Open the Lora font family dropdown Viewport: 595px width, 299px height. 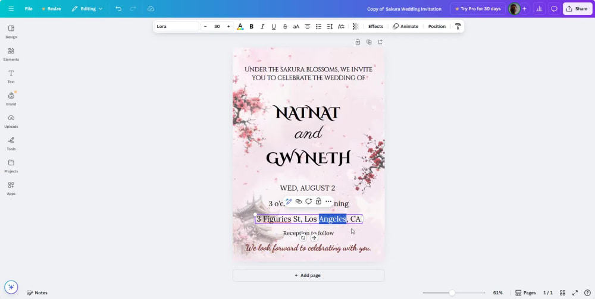click(x=177, y=26)
